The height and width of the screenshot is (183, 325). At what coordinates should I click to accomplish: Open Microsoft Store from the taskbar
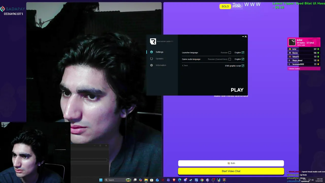click(x=152, y=180)
